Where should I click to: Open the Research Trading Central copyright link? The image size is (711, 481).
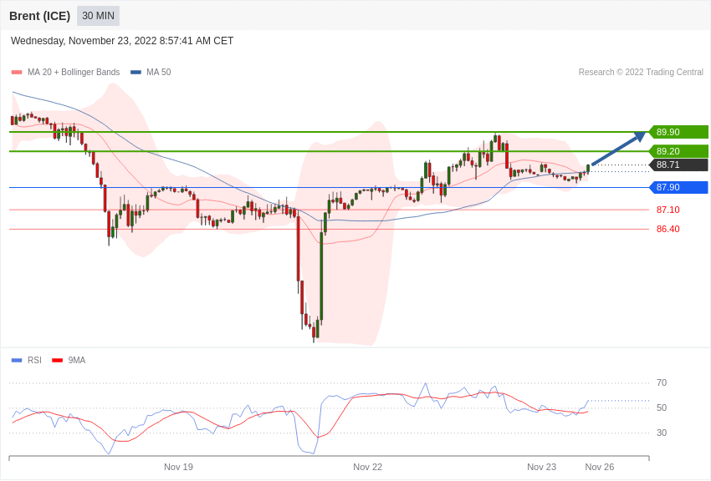pyautogui.click(x=641, y=73)
